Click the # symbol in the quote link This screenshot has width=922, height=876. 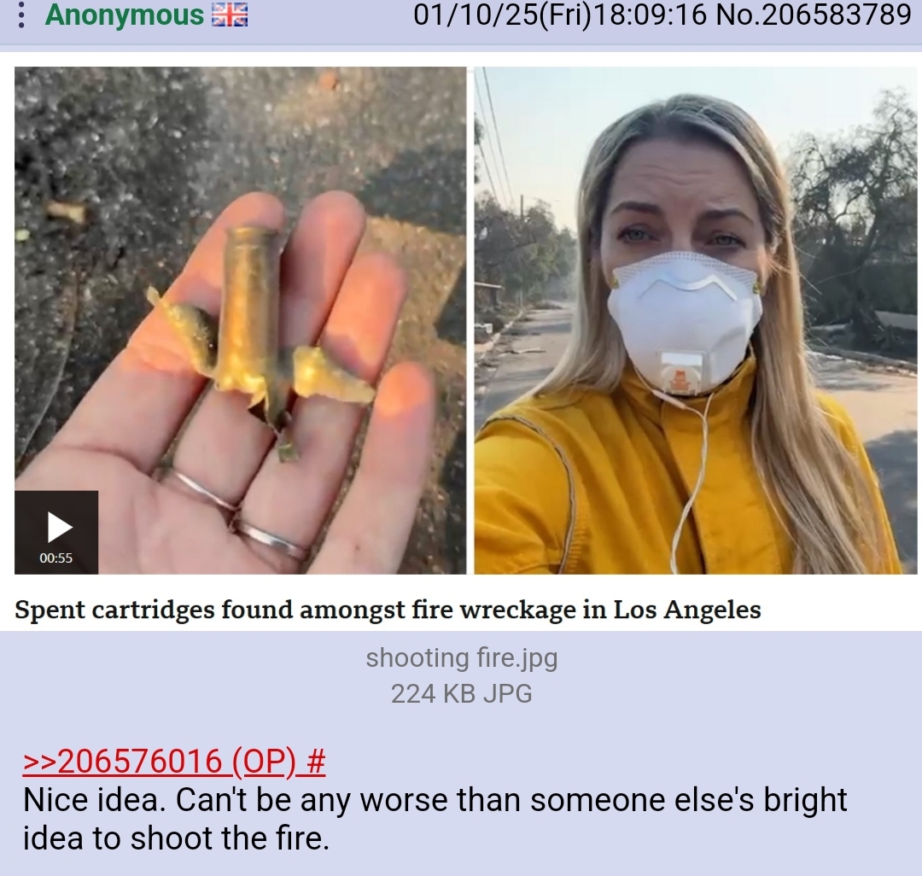pyautogui.click(x=316, y=762)
